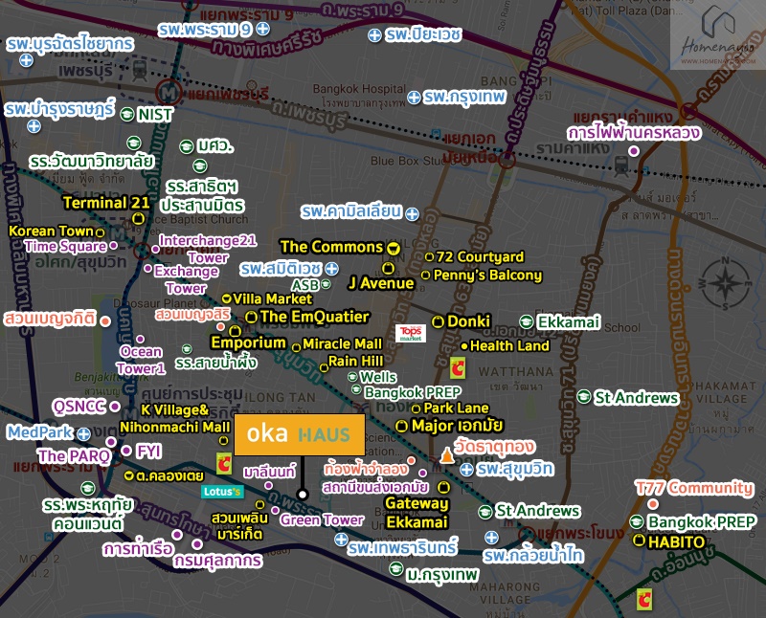Click the Lotus's store logo

coord(222,492)
